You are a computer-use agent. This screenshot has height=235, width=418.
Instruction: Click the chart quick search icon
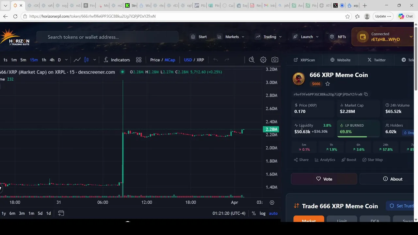(251, 60)
